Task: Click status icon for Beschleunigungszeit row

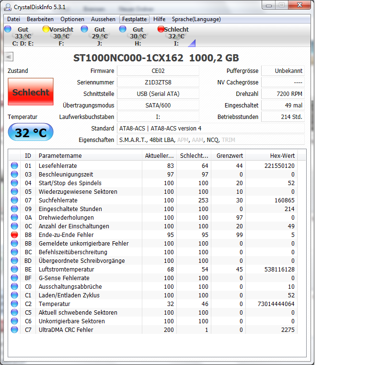Action: [x=14, y=174]
